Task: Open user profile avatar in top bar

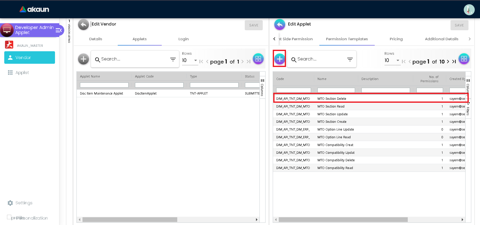Action: (469, 10)
